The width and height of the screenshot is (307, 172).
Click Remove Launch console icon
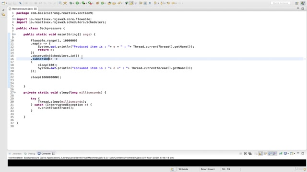(245, 154)
